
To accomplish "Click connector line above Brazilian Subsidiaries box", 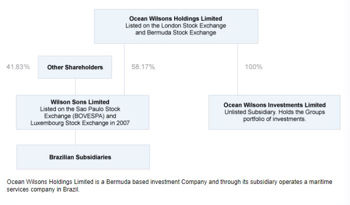I will pos(75,137).
